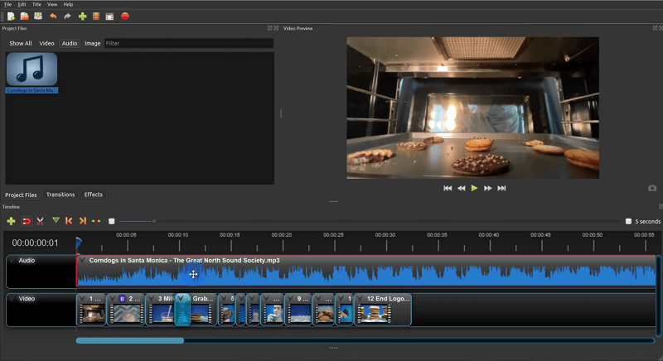The width and height of the screenshot is (663, 361).
Task: Click the project files Filter box
Action: [189, 43]
